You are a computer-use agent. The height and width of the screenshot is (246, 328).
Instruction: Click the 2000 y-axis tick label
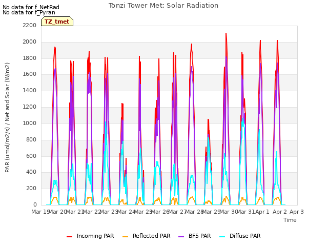(x=30, y=42)
